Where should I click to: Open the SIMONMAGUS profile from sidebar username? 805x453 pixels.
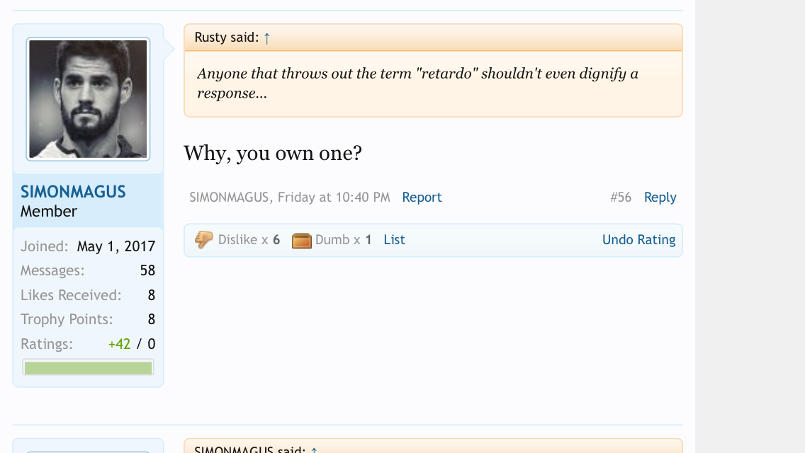(x=73, y=192)
